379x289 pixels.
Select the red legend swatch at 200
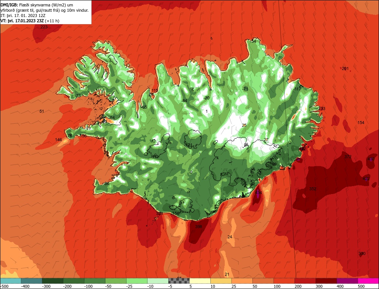pos(305,281)
